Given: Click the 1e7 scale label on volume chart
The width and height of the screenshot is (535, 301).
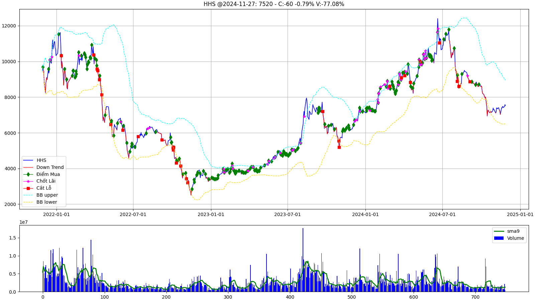Looking at the screenshot, I should click(23, 222).
